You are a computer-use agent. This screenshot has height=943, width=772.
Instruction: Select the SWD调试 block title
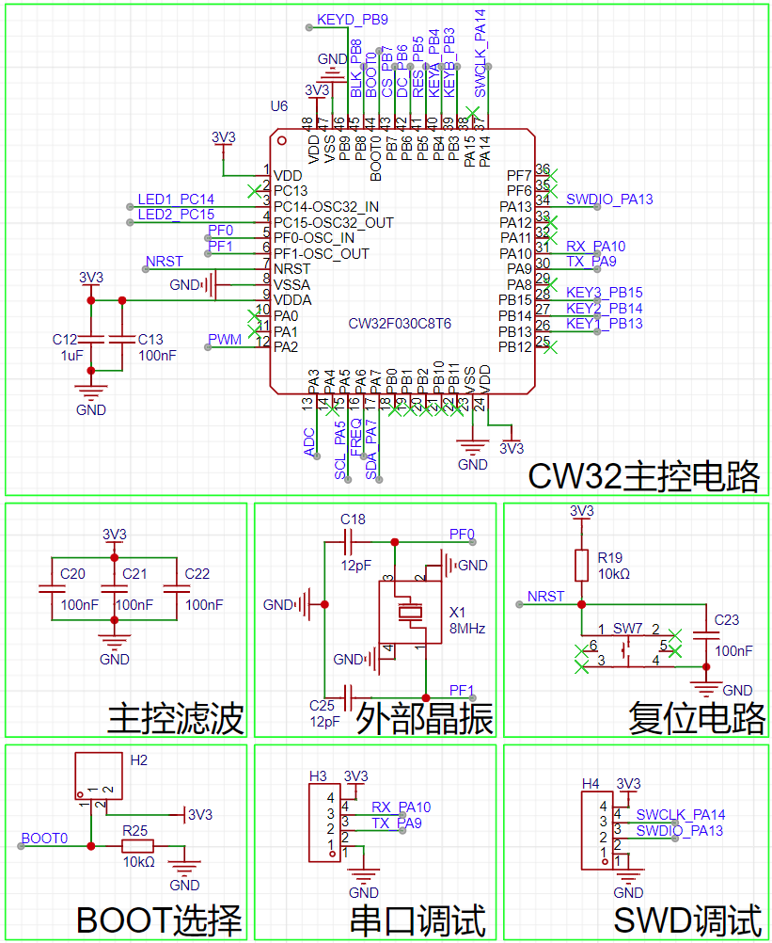pyautogui.click(x=688, y=920)
